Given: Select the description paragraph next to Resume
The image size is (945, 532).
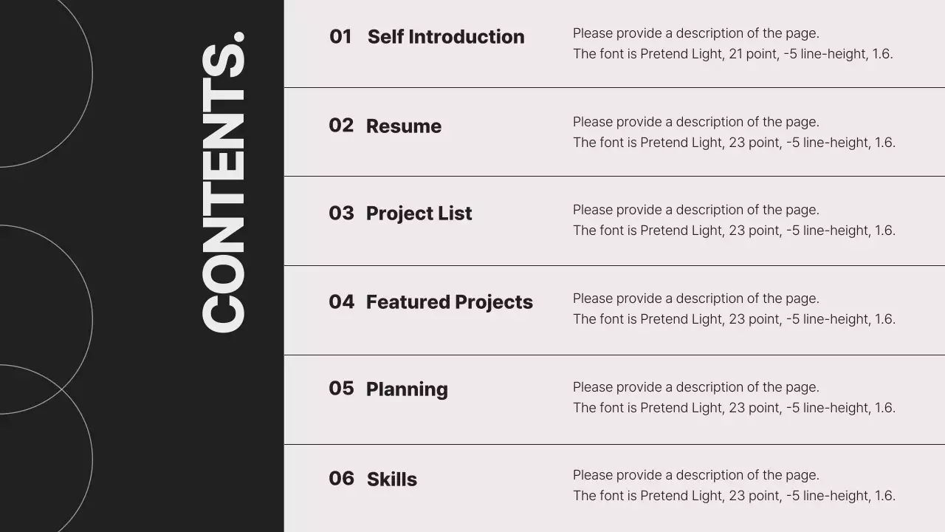Looking at the screenshot, I should click(x=734, y=132).
